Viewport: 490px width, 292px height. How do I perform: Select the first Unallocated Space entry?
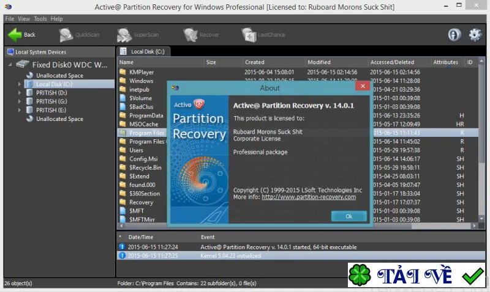click(59, 75)
